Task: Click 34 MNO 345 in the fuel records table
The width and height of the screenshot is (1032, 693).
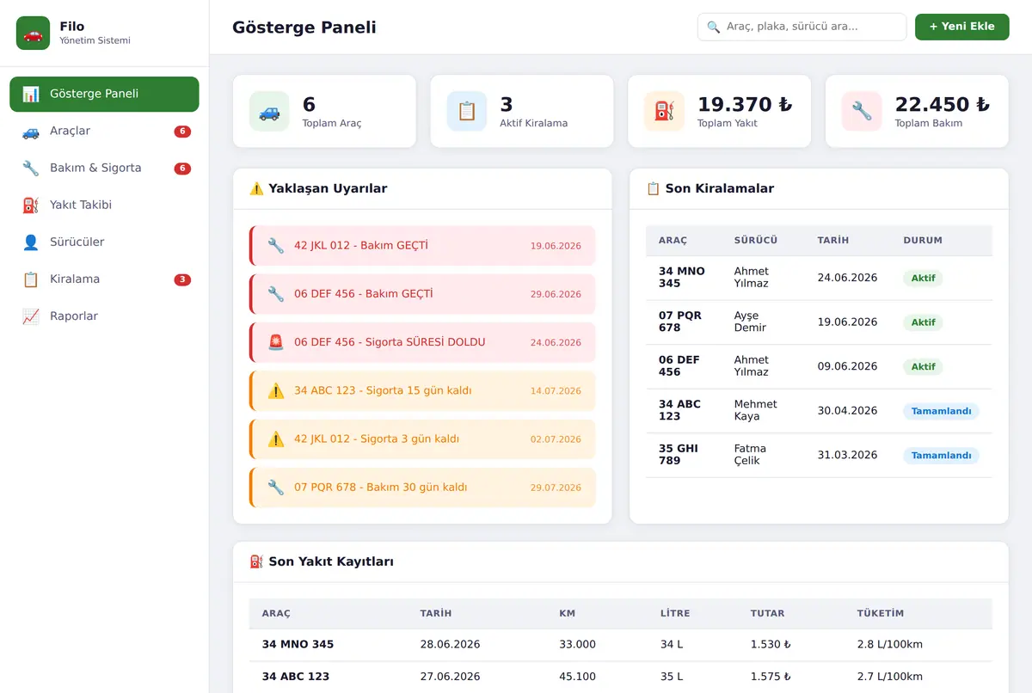Action: 298,644
